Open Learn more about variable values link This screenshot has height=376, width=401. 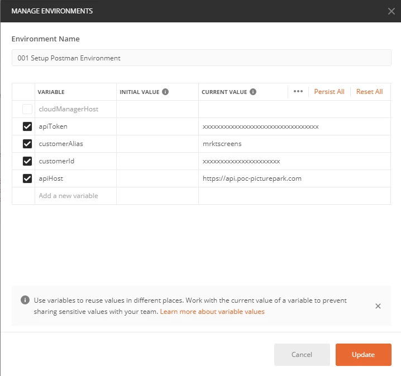[x=212, y=312]
